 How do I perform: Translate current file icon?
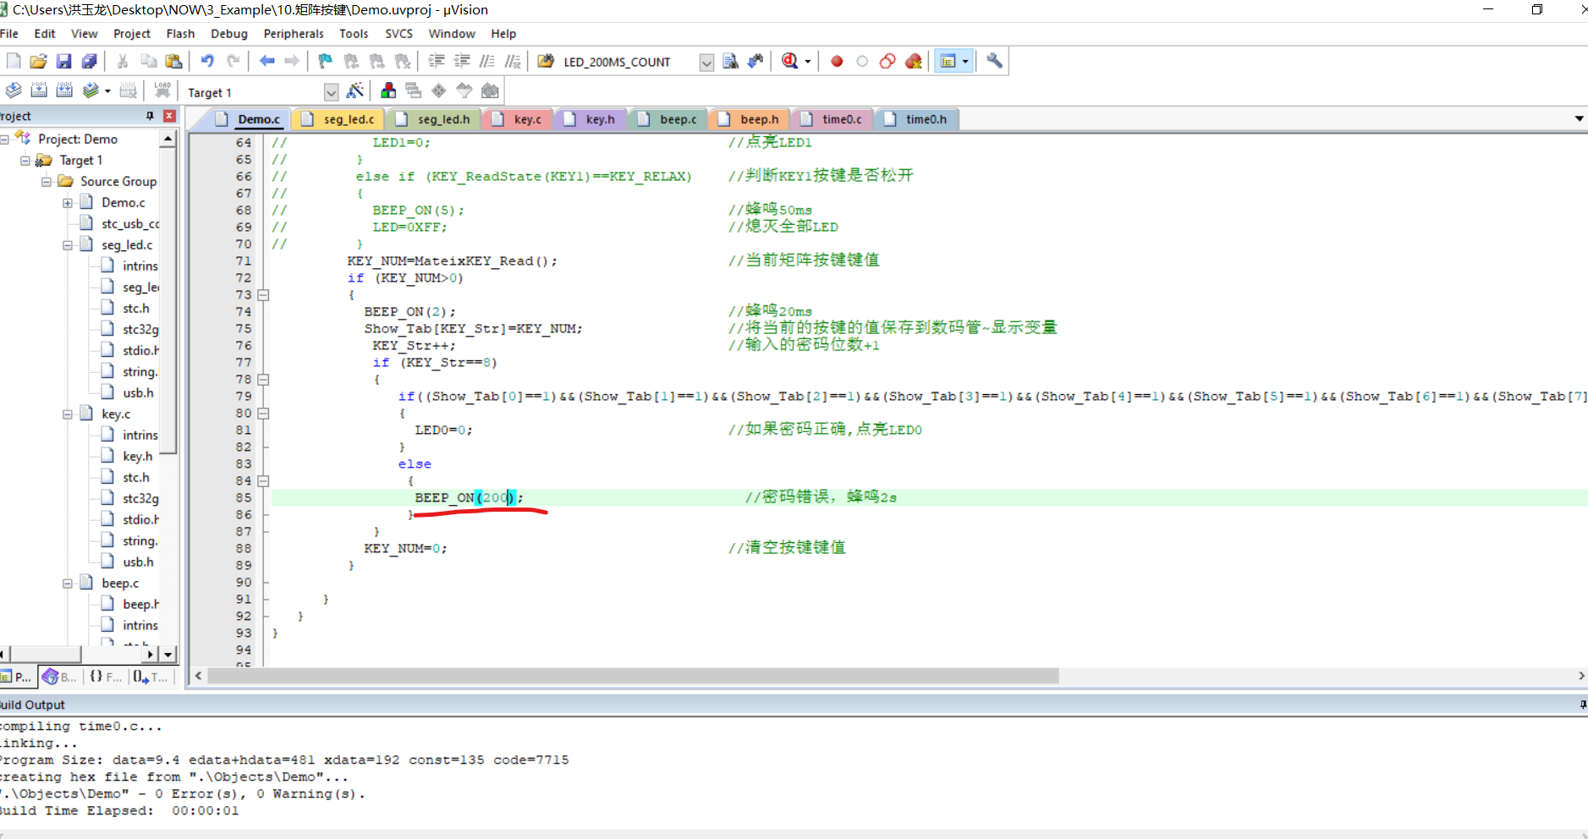(x=14, y=90)
